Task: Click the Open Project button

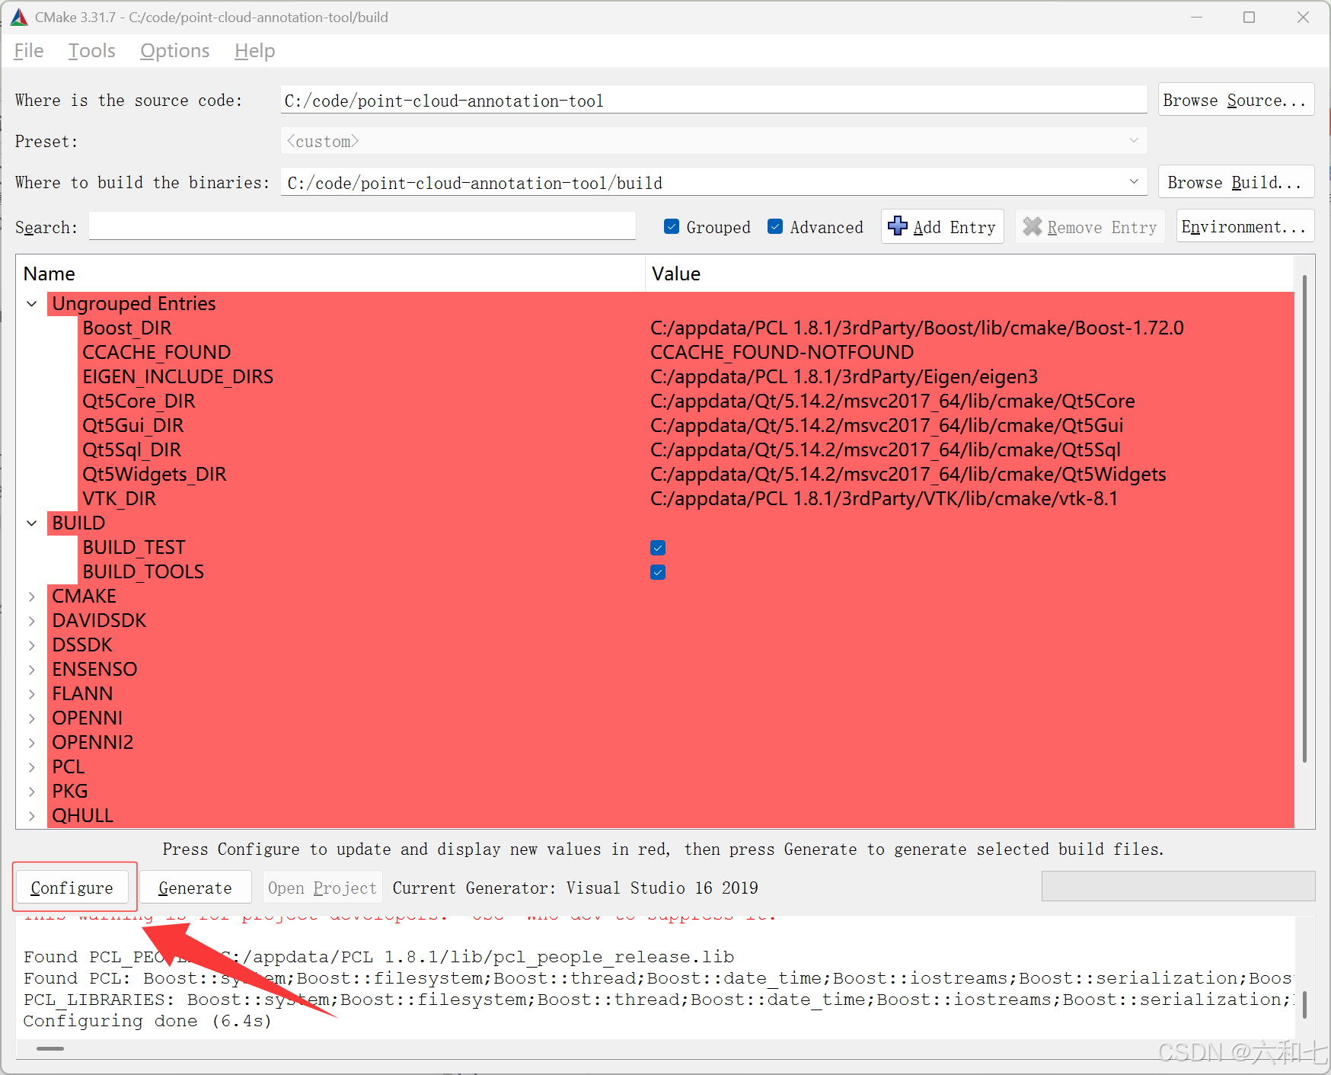Action: pyautogui.click(x=322, y=888)
